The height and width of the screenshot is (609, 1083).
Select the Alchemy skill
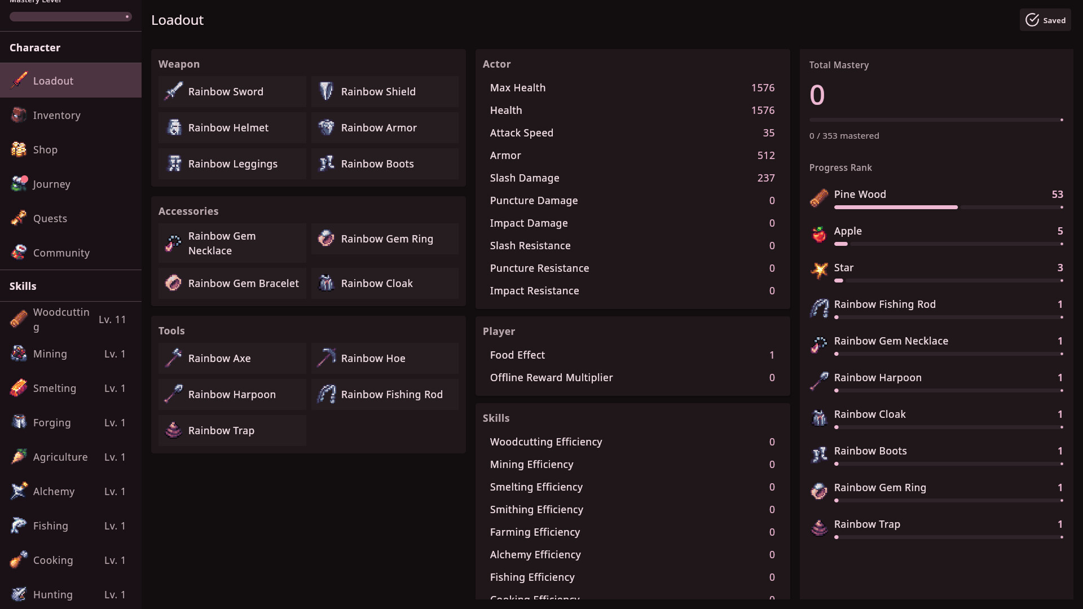[54, 491]
